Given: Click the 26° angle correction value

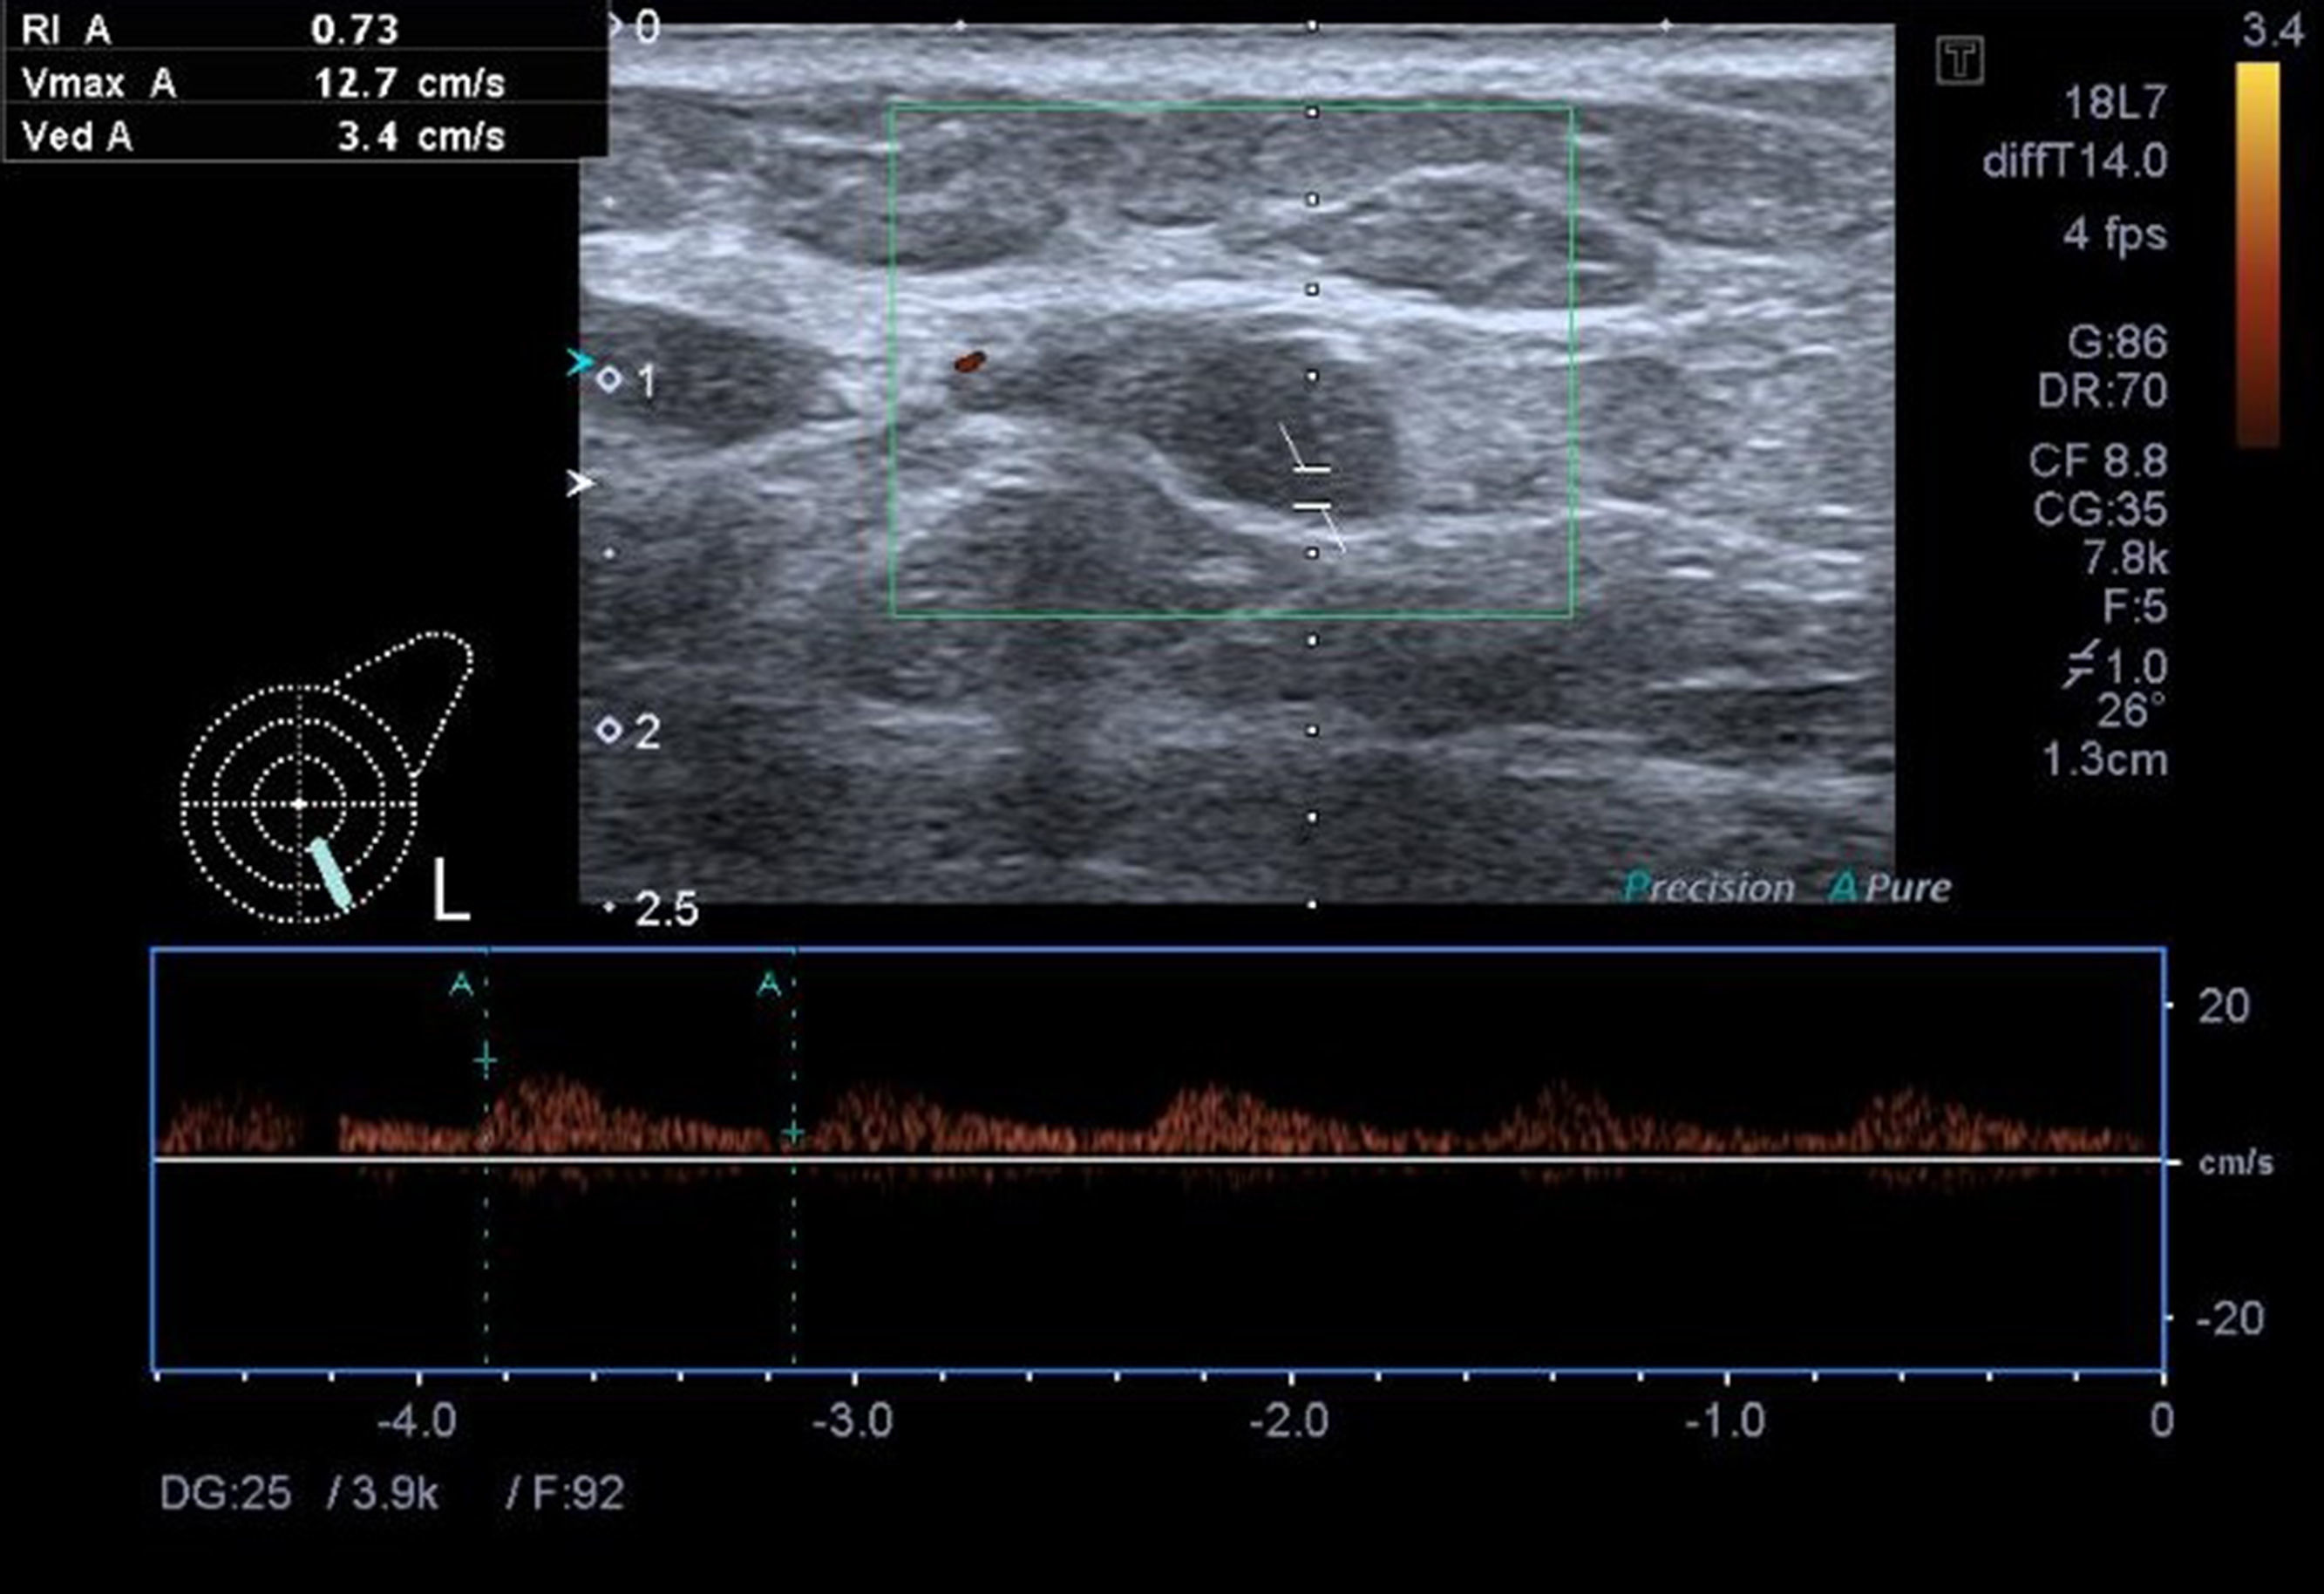Looking at the screenshot, I should (x=2129, y=712).
